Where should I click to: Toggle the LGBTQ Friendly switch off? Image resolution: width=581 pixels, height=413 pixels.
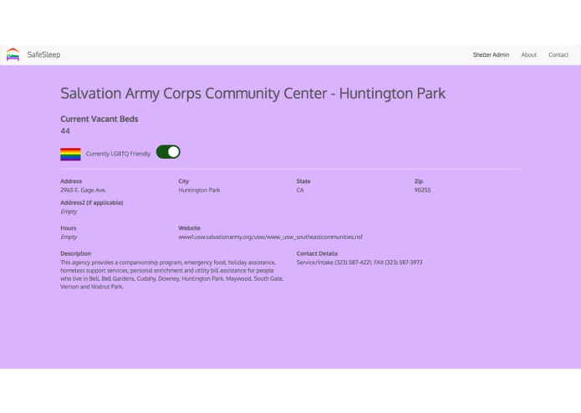point(168,152)
